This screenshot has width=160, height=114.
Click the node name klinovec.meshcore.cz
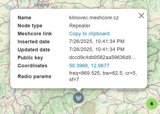(x=94, y=18)
